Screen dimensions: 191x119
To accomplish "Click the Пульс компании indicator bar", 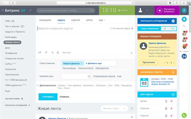I will 157,29.
